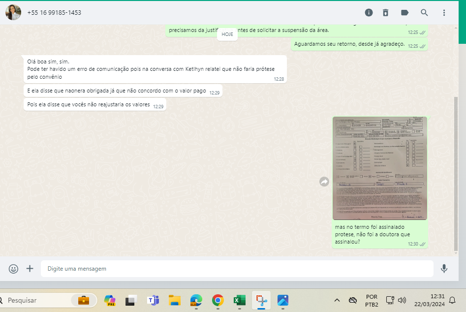
Task: Click the briefcase icon in taskbar search
Action: [84, 300]
